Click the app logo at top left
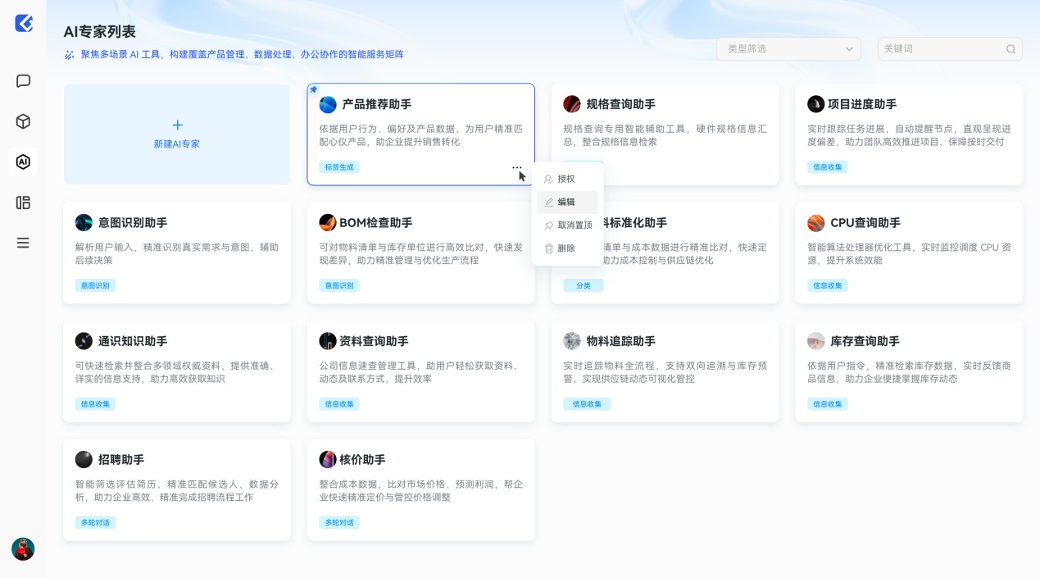The image size is (1040, 578). [24, 24]
